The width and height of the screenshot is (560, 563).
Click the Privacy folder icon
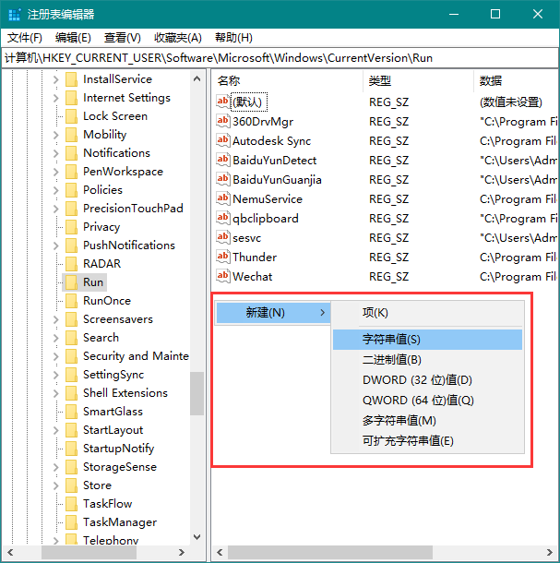point(71,227)
